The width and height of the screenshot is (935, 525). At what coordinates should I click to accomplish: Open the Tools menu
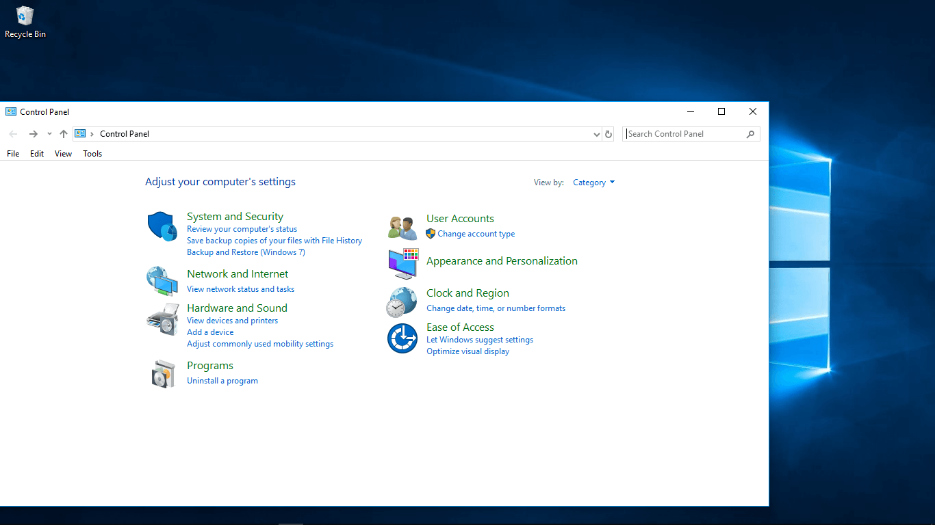(92, 154)
